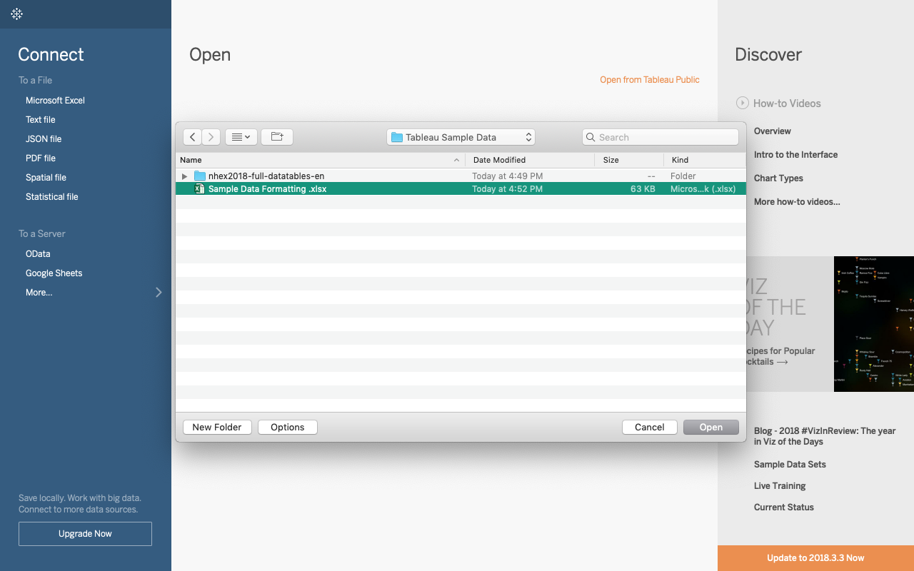Select Sample Data Formatting .xlsx
Screen dimensions: 914x571
click(461, 189)
